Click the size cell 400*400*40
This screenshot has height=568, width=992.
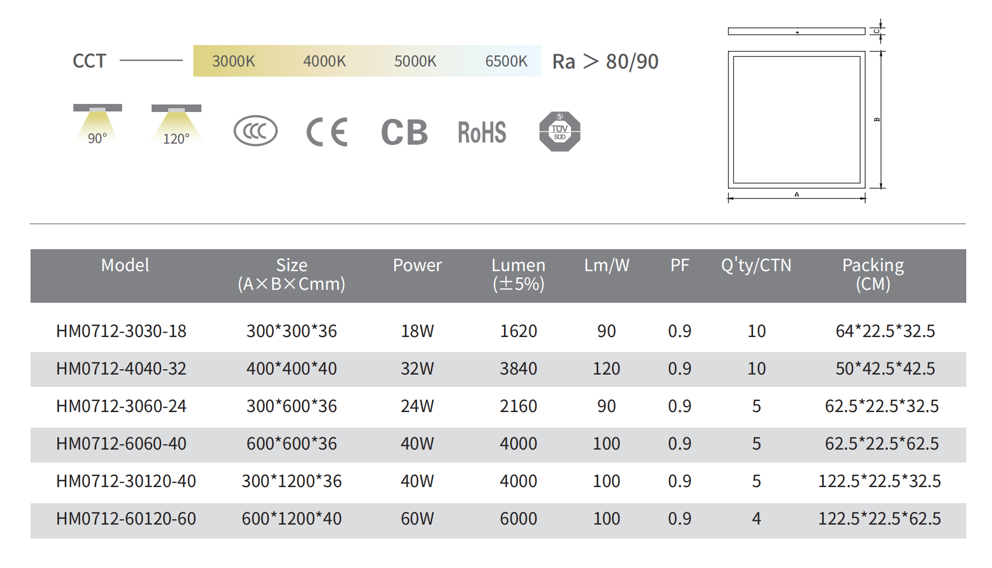click(x=291, y=369)
